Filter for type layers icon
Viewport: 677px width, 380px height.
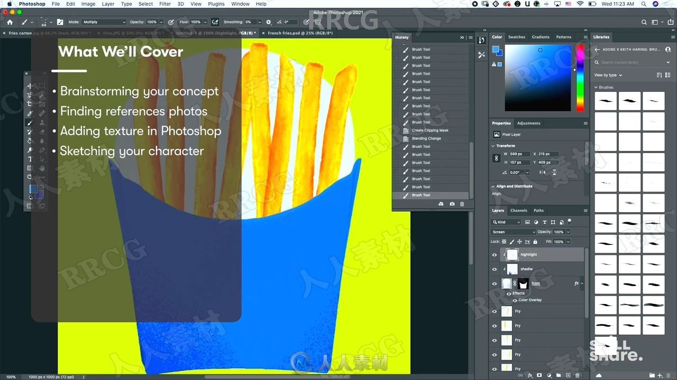[545, 222]
